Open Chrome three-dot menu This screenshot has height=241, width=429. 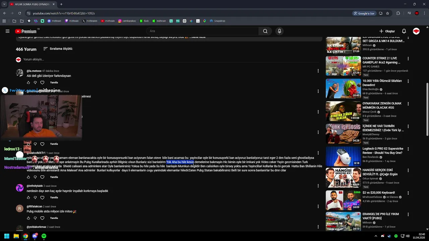[x=424, y=13]
